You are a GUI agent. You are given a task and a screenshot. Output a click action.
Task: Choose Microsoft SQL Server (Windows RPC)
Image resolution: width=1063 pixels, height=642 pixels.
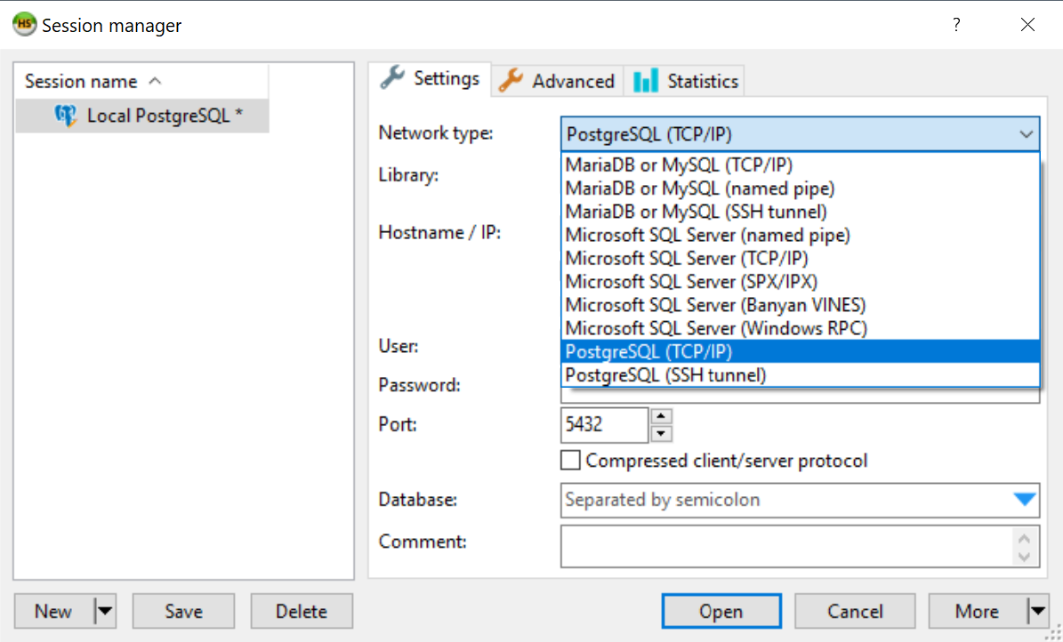click(x=800, y=328)
